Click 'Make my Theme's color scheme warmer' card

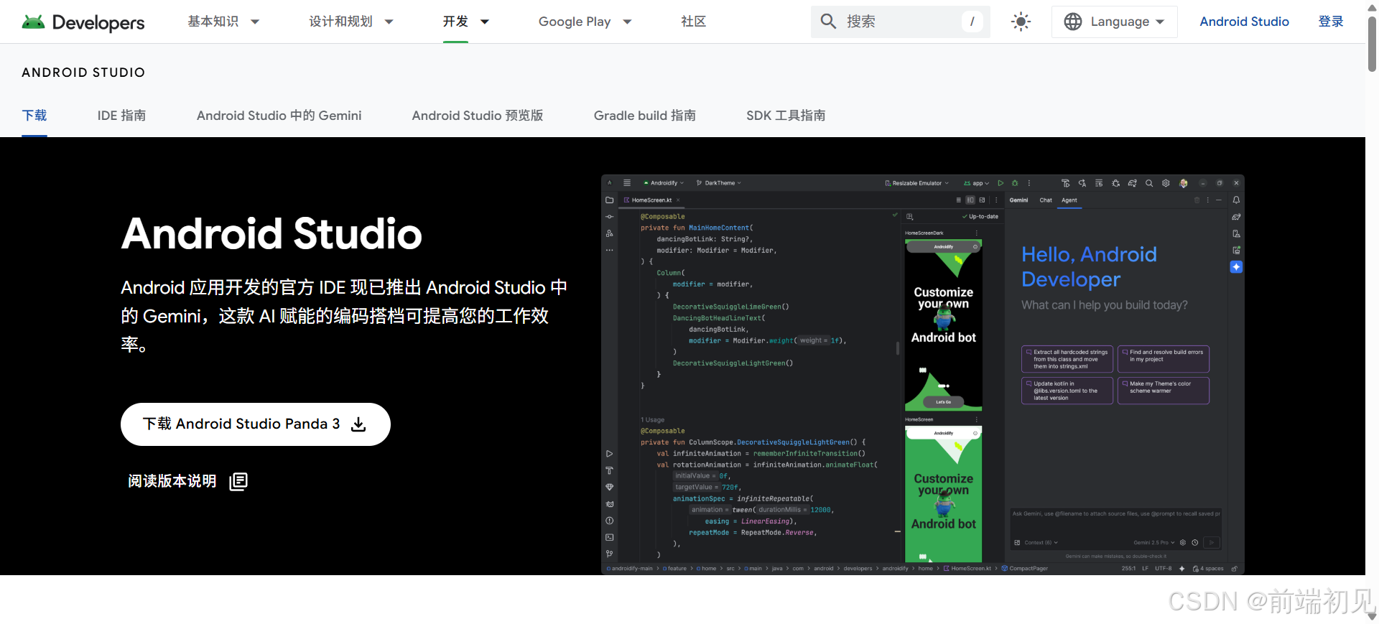1164,391
